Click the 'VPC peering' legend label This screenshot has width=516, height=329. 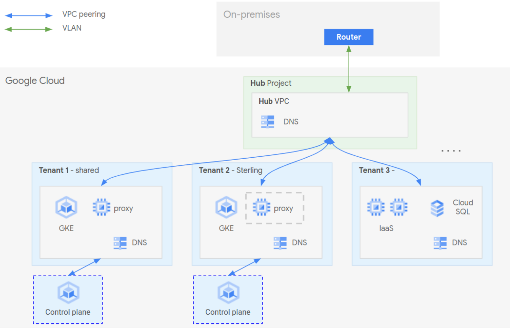click(84, 15)
